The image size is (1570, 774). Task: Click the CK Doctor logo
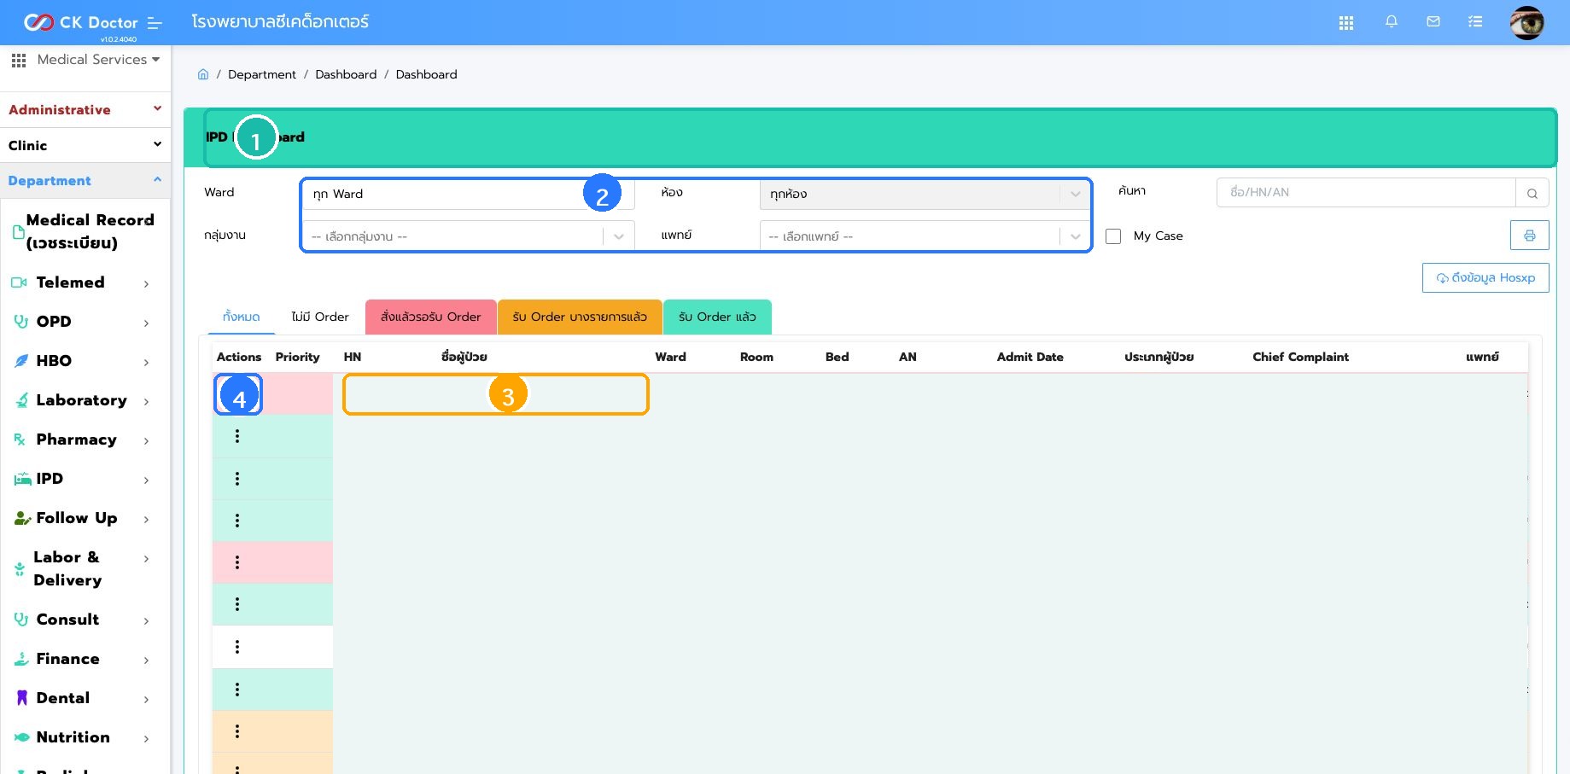[80, 22]
